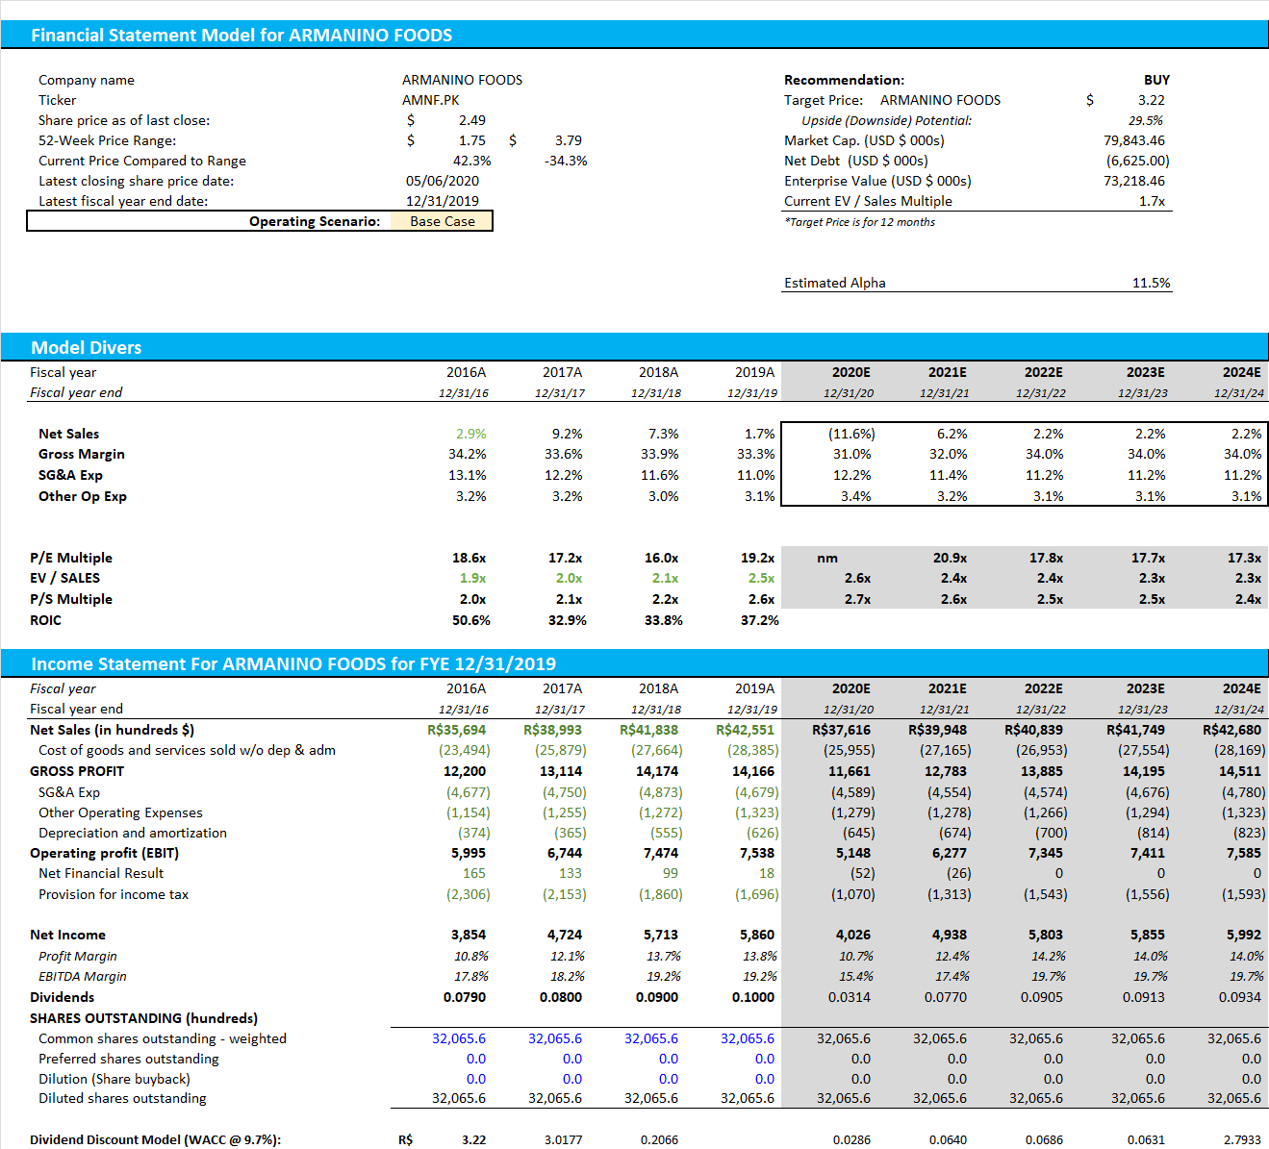Click the latest closing date 05/06/2020
This screenshot has width=1269, height=1149.
(x=442, y=181)
